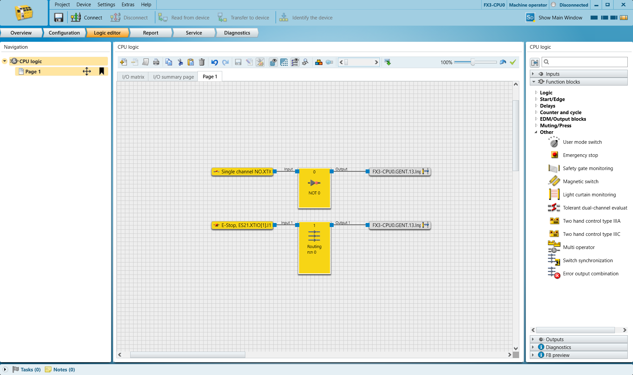The image size is (633, 375).
Task: Open the Extras menu
Action: (x=128, y=5)
